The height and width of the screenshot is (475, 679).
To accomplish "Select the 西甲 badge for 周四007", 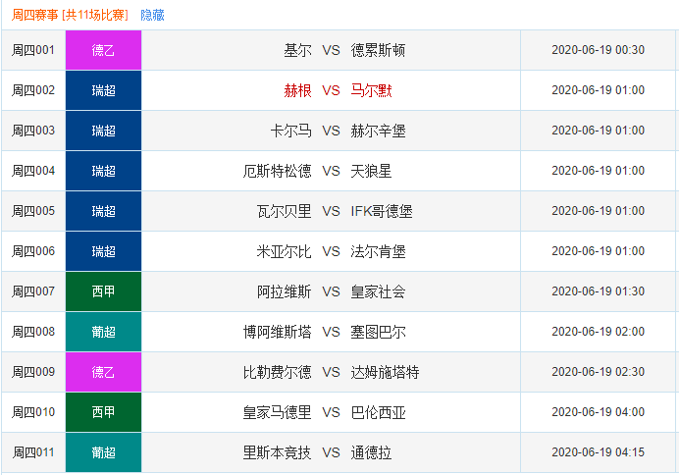I will pos(103,291).
